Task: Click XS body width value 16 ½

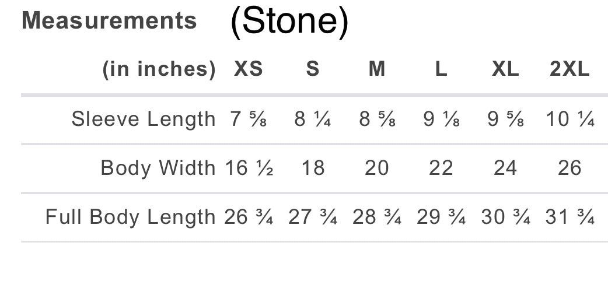Action: point(249,168)
